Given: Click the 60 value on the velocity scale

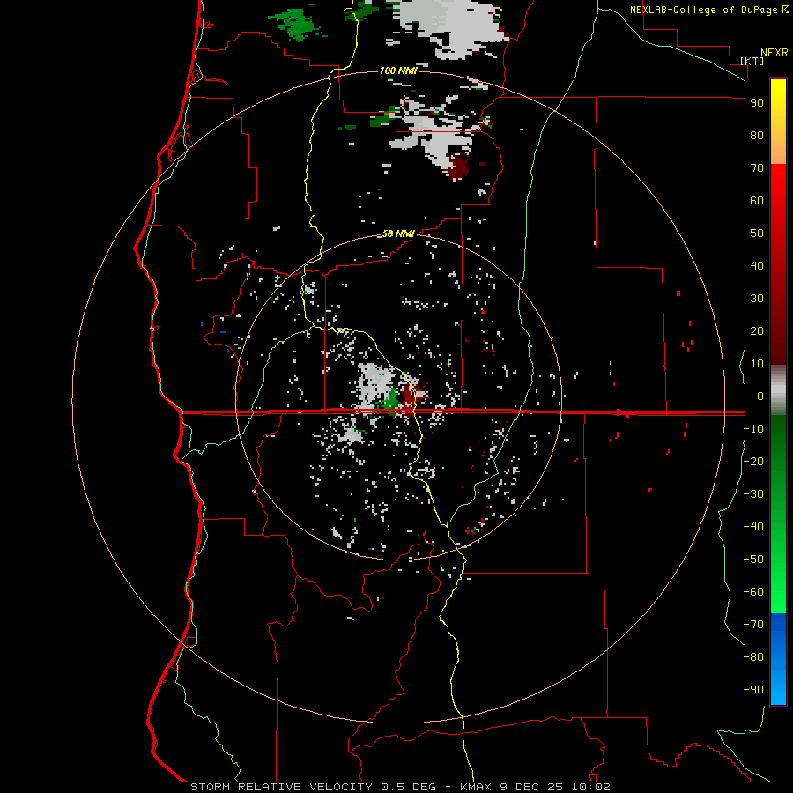Looking at the screenshot, I should (757, 200).
